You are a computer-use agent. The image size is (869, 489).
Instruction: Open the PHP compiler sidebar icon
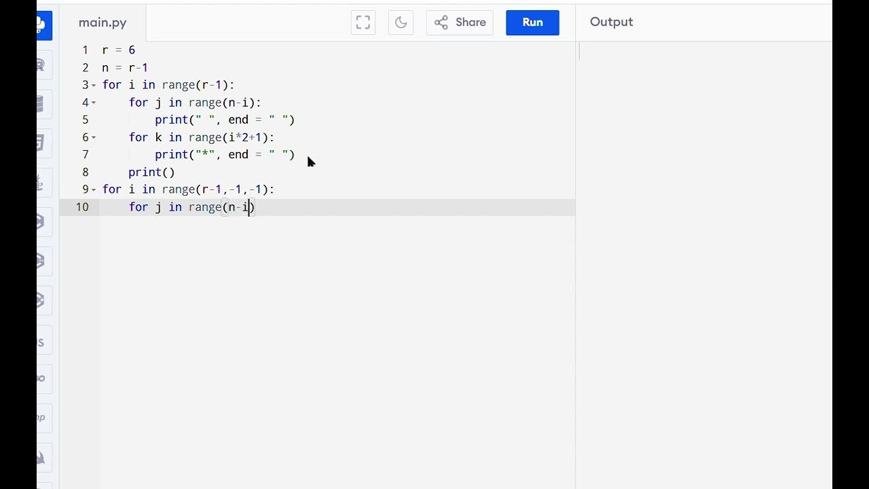[42, 418]
